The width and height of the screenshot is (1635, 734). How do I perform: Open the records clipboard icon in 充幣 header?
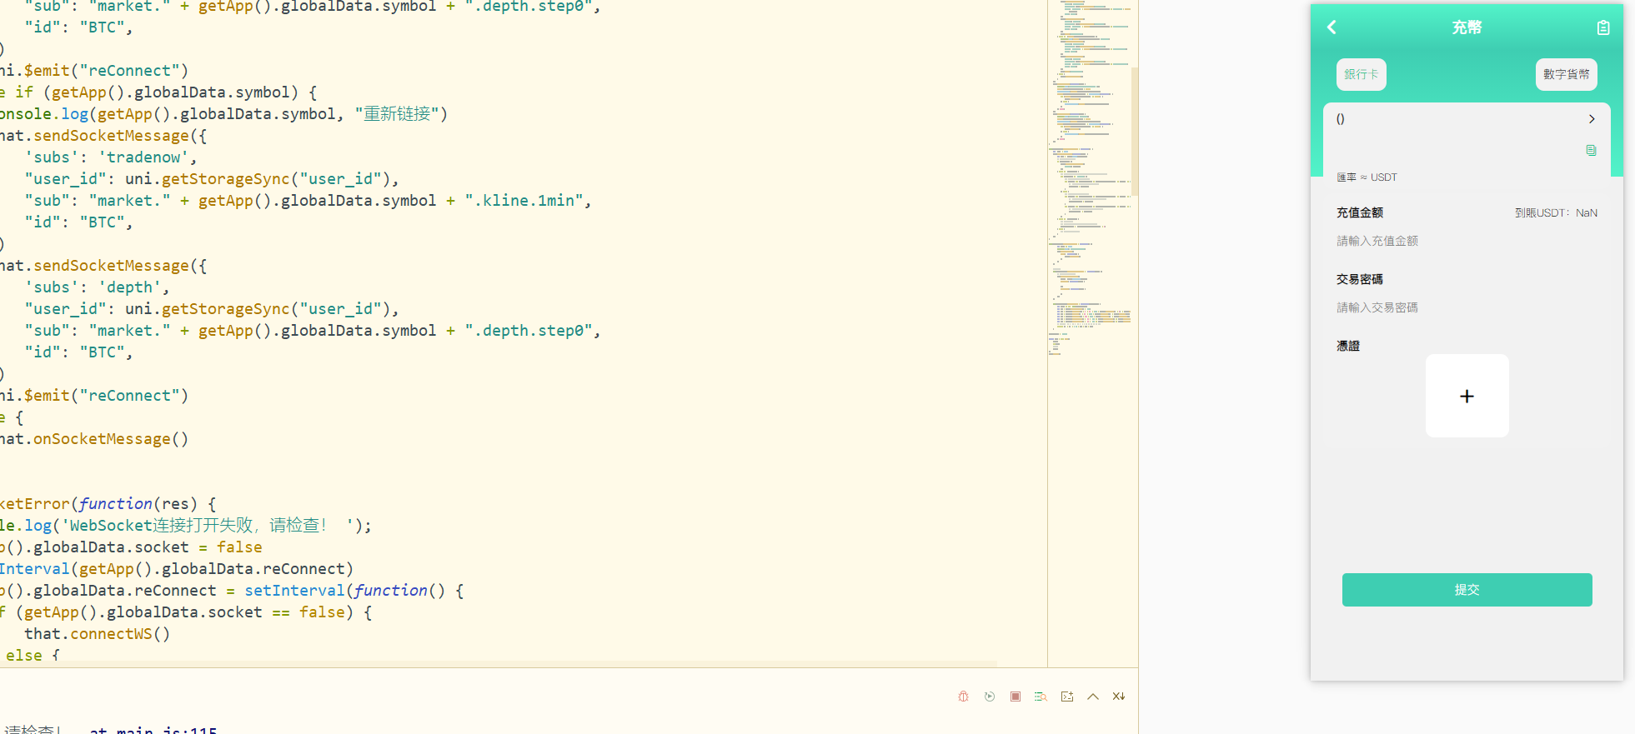(1602, 27)
